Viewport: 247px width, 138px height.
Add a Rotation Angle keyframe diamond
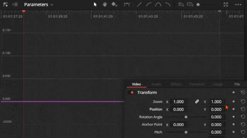pyautogui.click(x=233, y=117)
